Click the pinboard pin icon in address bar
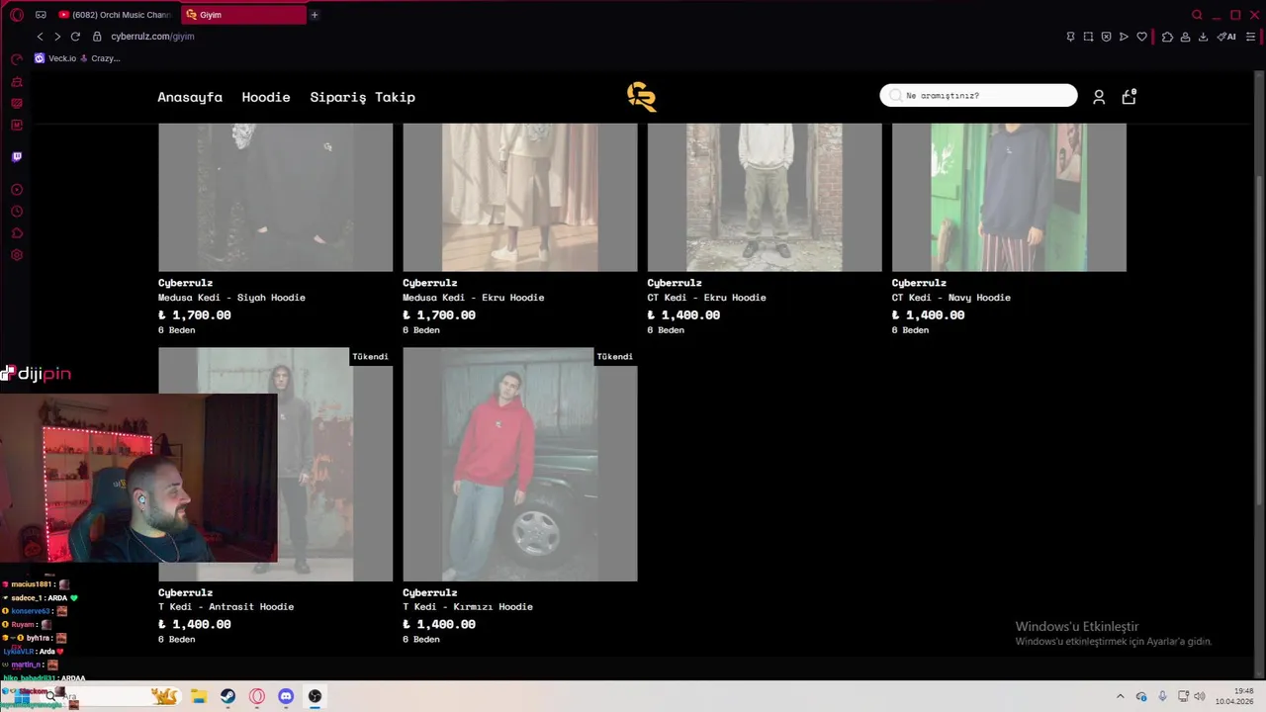 click(1070, 37)
